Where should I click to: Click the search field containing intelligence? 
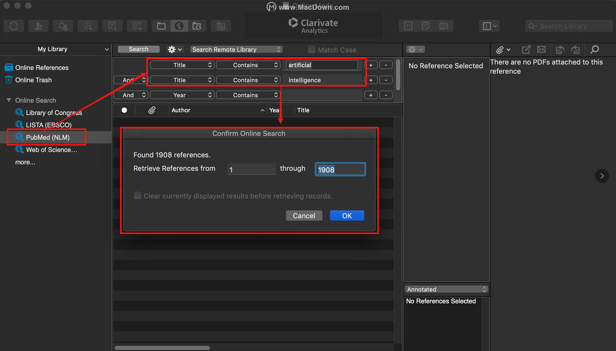coord(322,80)
